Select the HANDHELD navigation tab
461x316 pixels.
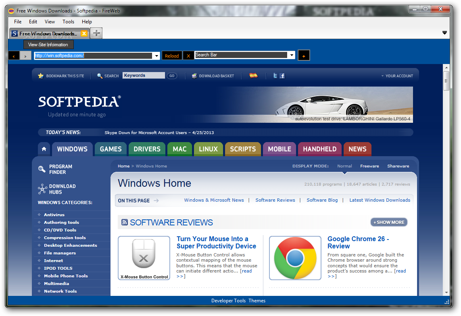(x=320, y=149)
